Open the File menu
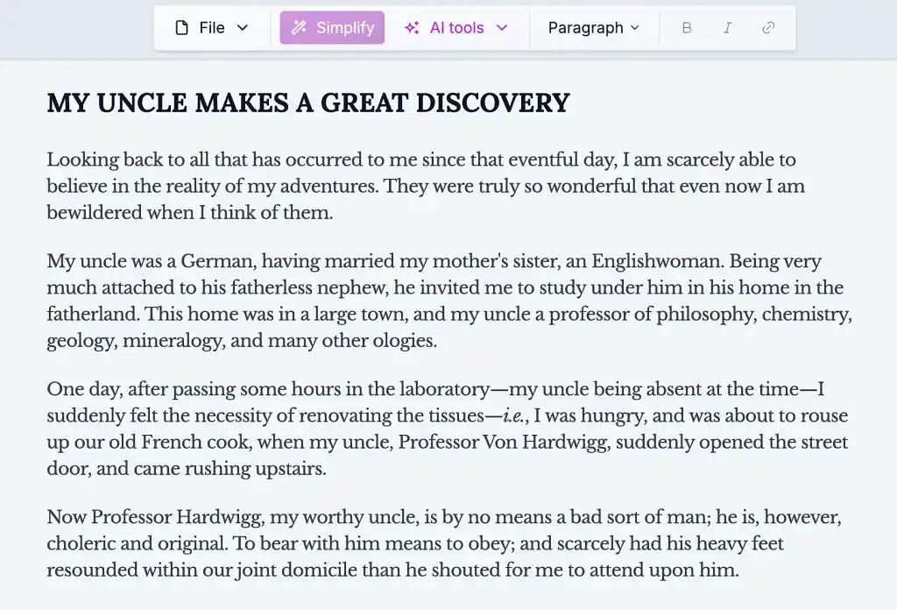This screenshot has width=897, height=610. 210,27
